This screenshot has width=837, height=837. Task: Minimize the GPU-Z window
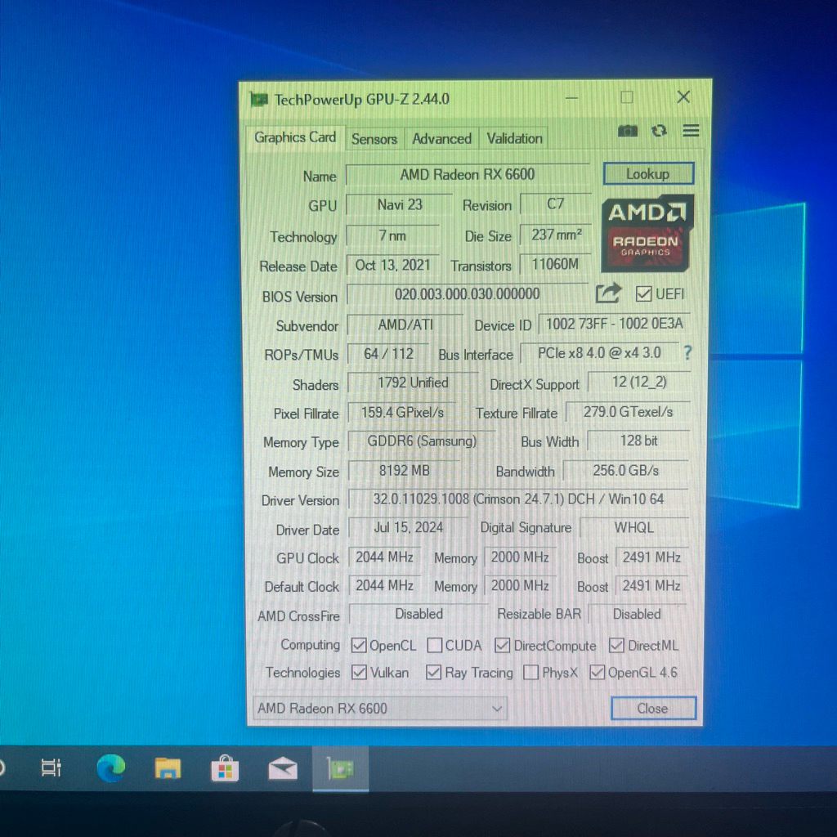[x=571, y=98]
